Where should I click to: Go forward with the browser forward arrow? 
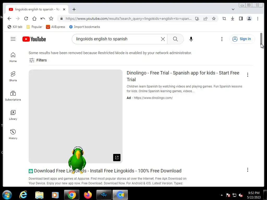tap(18, 18)
